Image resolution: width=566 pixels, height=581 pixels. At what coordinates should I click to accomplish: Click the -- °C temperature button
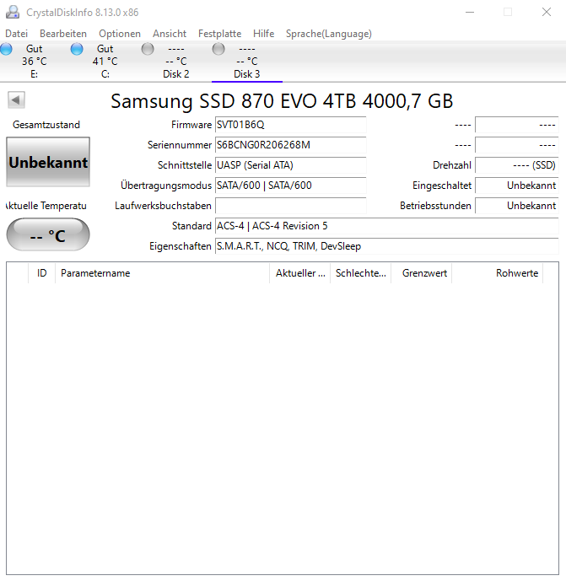[48, 234]
